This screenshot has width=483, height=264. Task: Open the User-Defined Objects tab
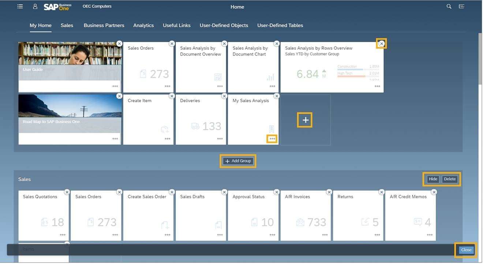224,26
